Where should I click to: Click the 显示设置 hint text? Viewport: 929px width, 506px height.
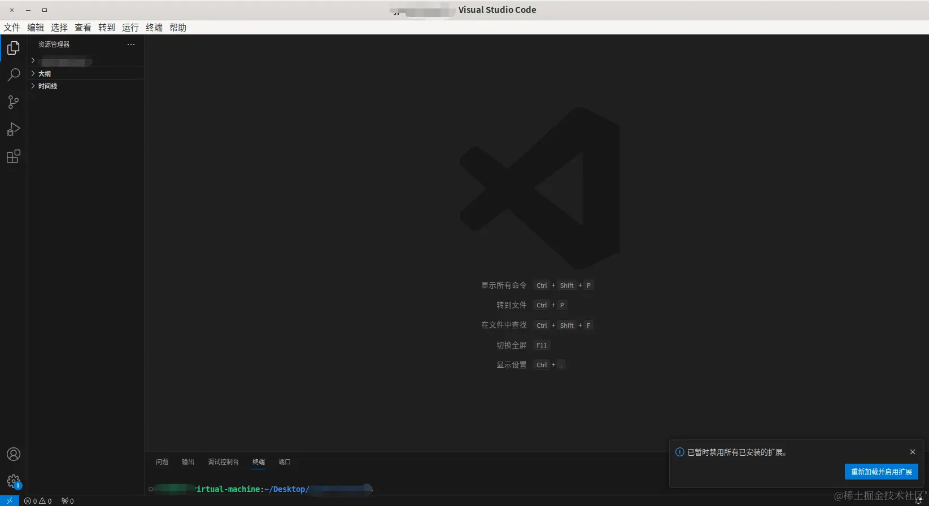pos(512,365)
